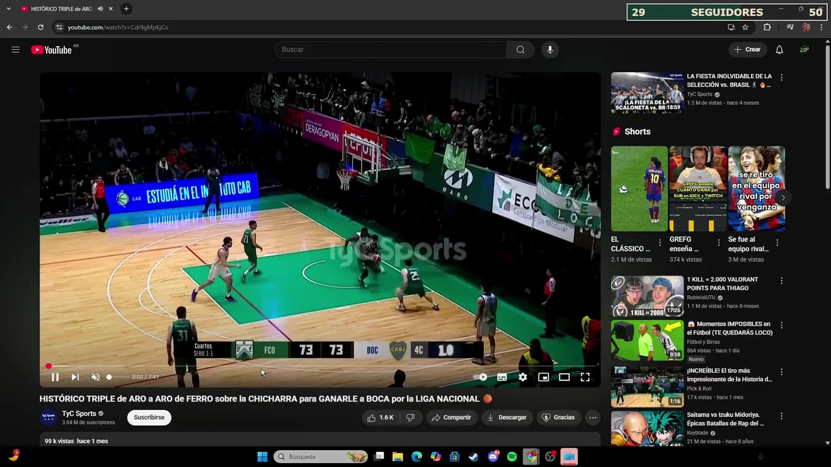This screenshot has height=467, width=831.
Task: Open LA FIESTA INOLVIDABLE video thumbnail
Action: pyautogui.click(x=647, y=92)
